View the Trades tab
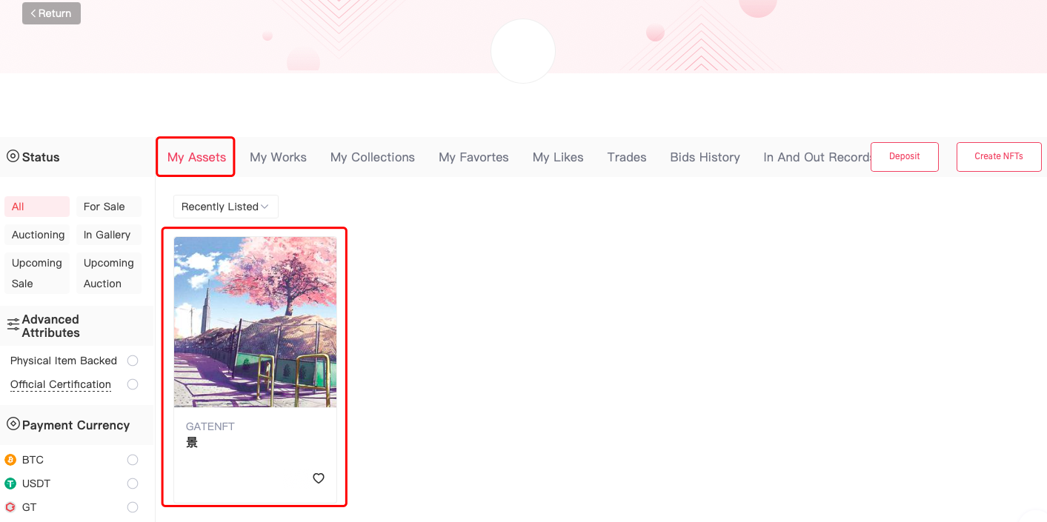The image size is (1047, 522). pos(627,157)
